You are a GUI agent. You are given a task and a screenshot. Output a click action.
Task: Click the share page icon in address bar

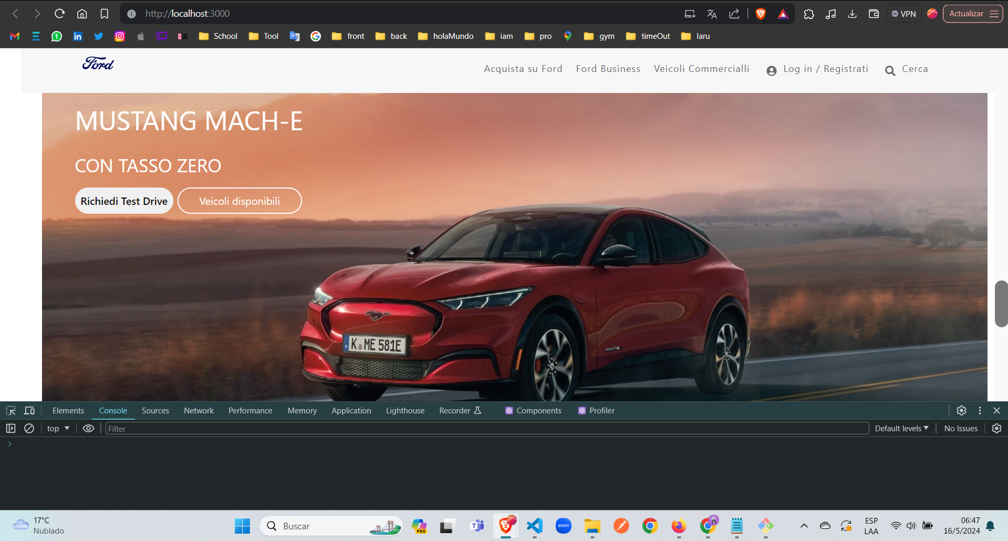(734, 14)
